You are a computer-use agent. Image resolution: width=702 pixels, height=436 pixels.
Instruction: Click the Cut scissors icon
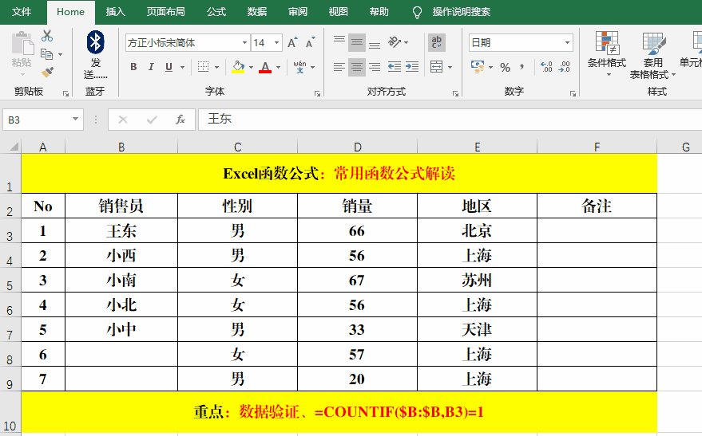coord(47,36)
